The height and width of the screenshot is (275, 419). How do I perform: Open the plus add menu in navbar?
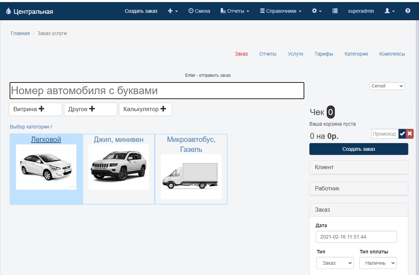[173, 11]
